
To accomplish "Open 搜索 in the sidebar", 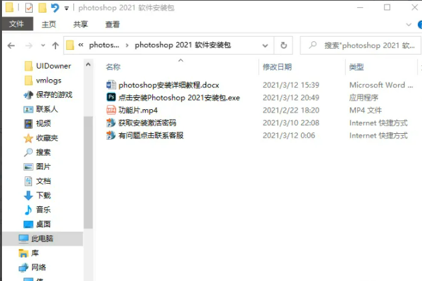I will (43, 152).
